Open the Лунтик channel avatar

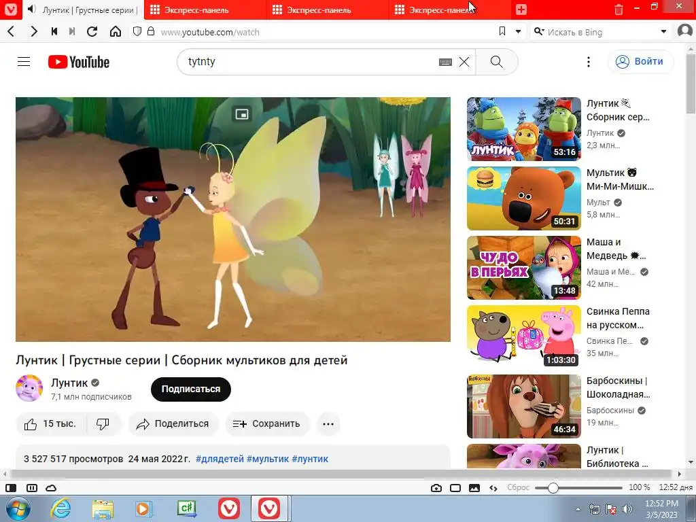[x=29, y=388]
